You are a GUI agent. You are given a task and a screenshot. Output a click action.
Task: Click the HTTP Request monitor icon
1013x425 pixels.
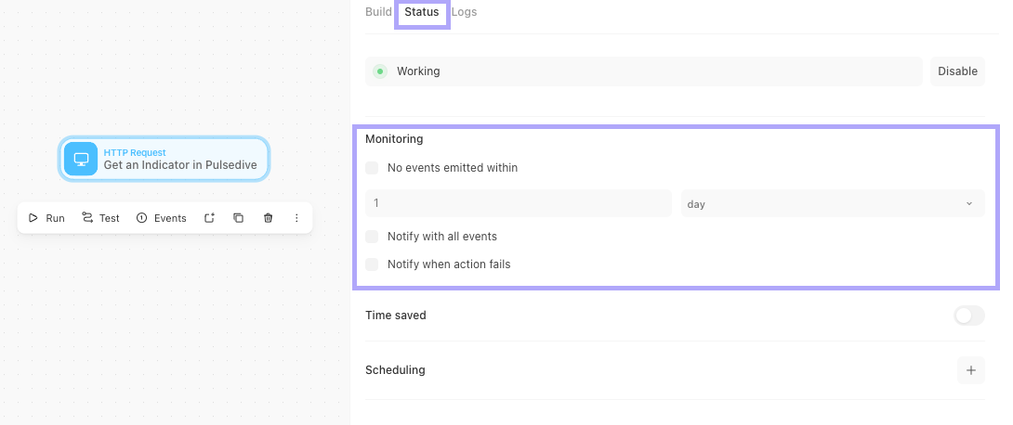(x=81, y=159)
